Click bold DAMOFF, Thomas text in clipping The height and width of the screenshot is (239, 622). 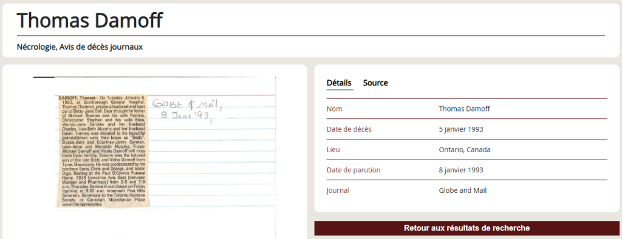[x=77, y=98]
